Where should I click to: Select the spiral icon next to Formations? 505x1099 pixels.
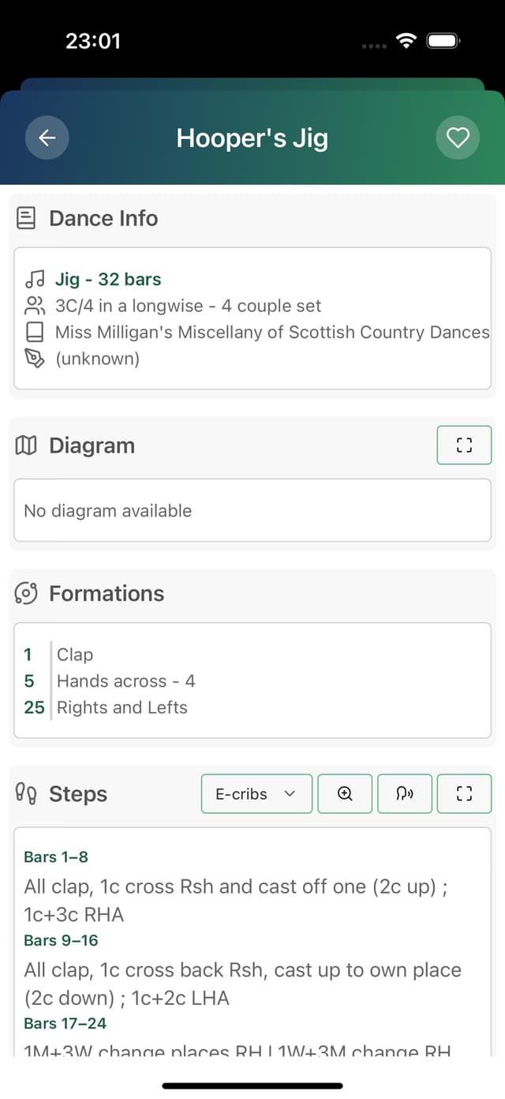click(26, 593)
